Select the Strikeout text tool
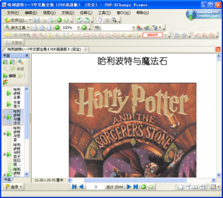Viewport: 223px width, 198px height. (57, 35)
